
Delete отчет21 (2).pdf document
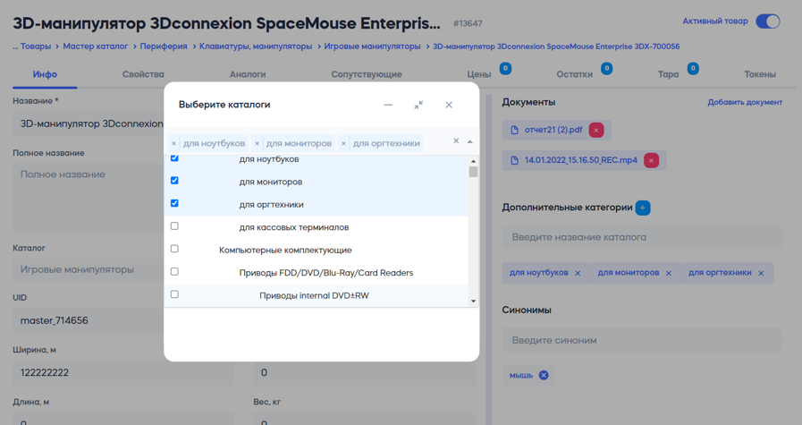click(595, 130)
